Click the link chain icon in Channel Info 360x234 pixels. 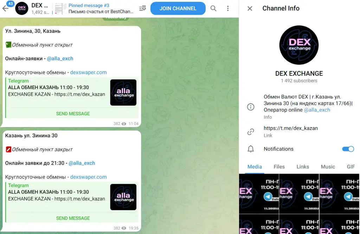point(251,132)
